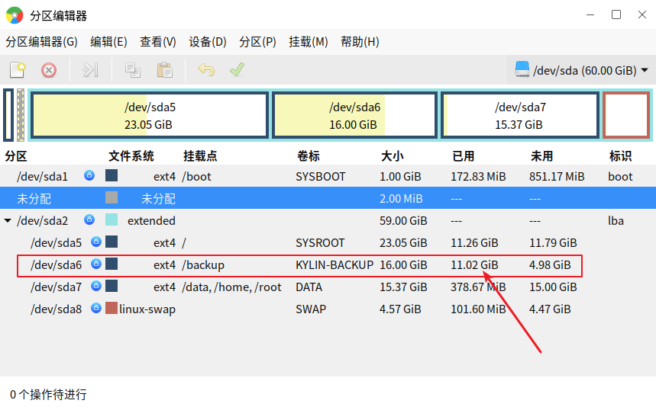Click the red delete partition icon
Screen dimensions: 656x410
click(x=49, y=70)
